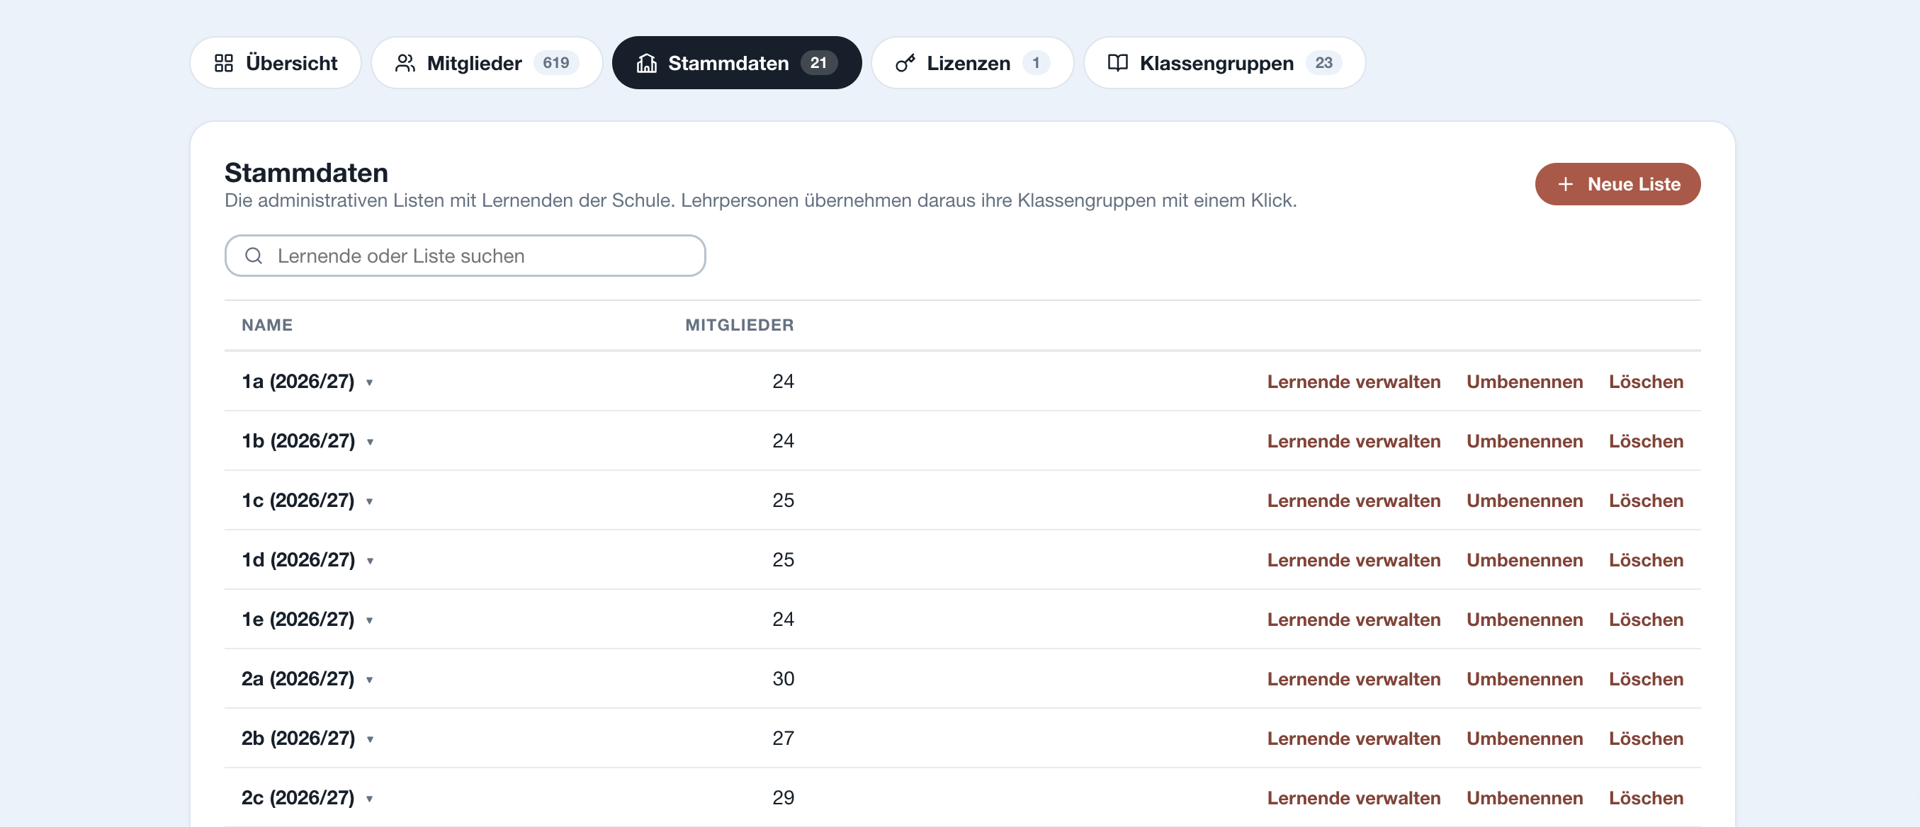Delete the 1e (2026/27) list
The height and width of the screenshot is (827, 1920).
[1646, 620]
